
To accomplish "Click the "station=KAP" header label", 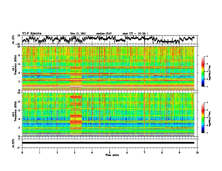I will pyautogui.click(x=104, y=34).
